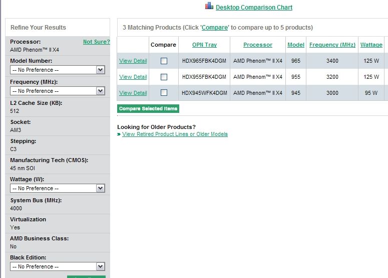This screenshot has height=278, width=388.
Task: Click the Refine Your Results heading
Action: point(38,28)
